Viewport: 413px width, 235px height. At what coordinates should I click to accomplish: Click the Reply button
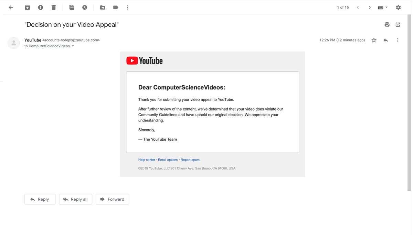pyautogui.click(x=40, y=199)
